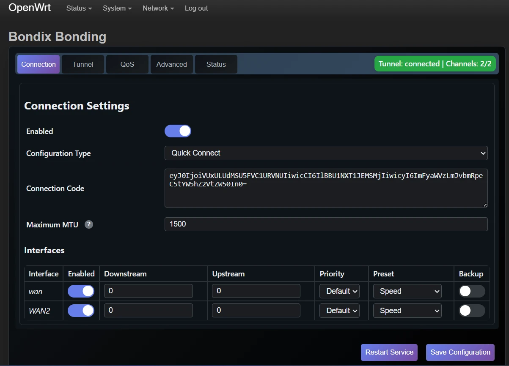Image resolution: width=509 pixels, height=366 pixels.
Task: Click the Connection Code textarea resize handle
Action: (485, 205)
